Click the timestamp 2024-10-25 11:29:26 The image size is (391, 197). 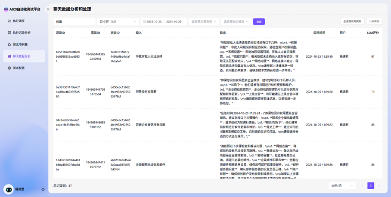(x=319, y=165)
